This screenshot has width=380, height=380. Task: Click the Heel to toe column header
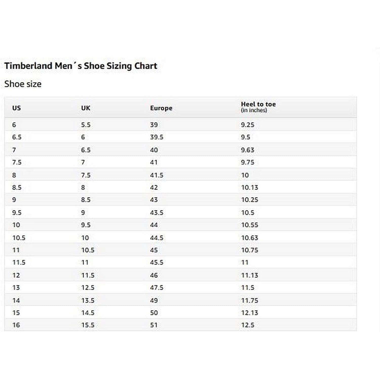coord(258,107)
